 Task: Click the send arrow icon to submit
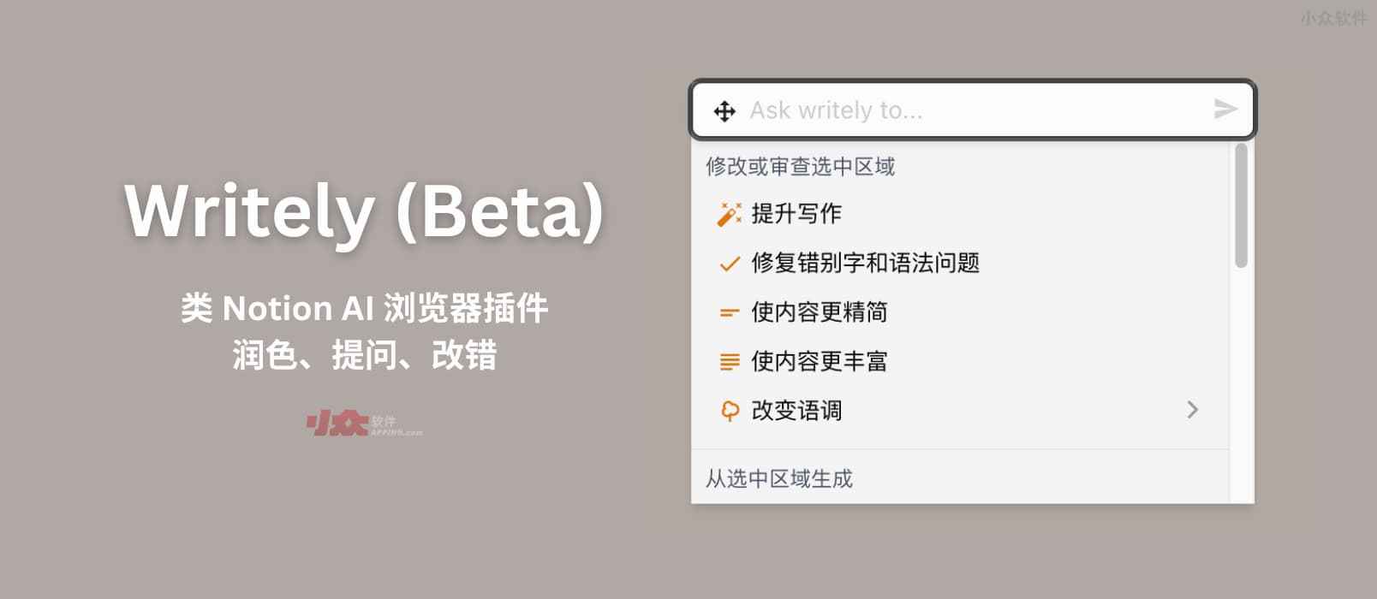tap(1226, 109)
